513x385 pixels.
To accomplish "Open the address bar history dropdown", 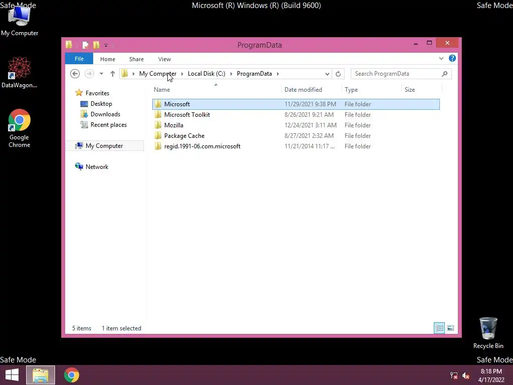I will 327,74.
